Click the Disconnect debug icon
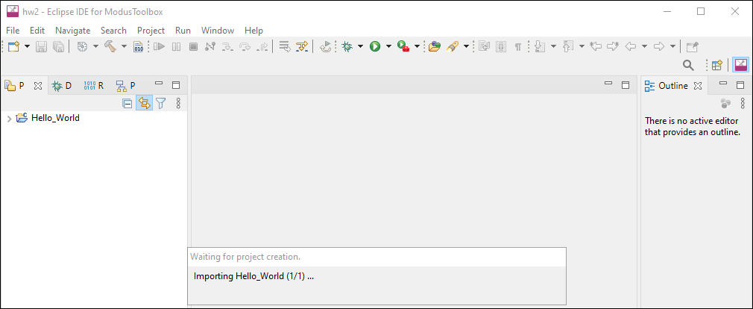This screenshot has height=309, width=753. point(209,46)
